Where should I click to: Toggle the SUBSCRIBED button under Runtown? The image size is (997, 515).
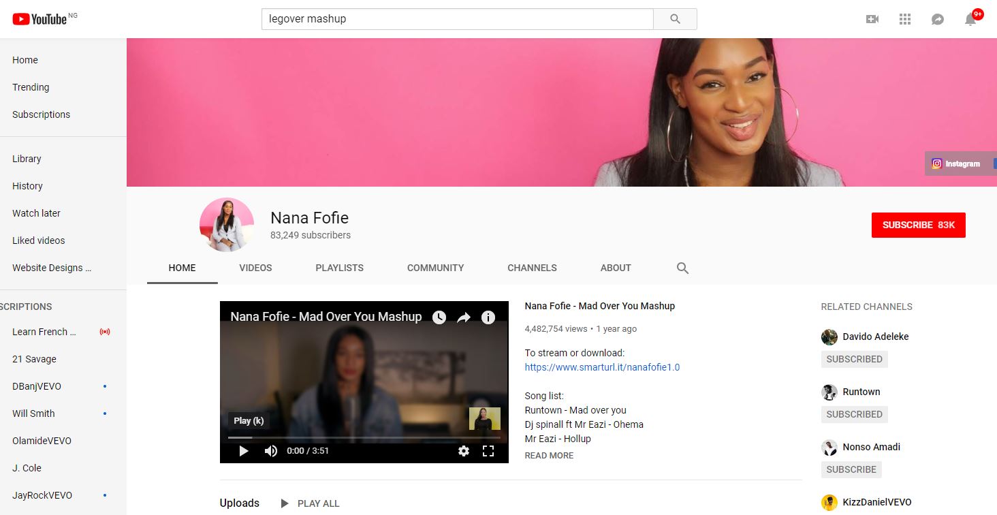[855, 414]
